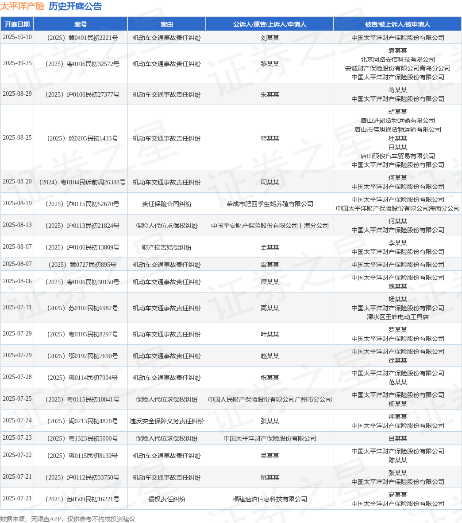This screenshot has width=462, height=523.
Task: Click case number (2025)冀0205民初1433号
Action: pyautogui.click(x=82, y=138)
